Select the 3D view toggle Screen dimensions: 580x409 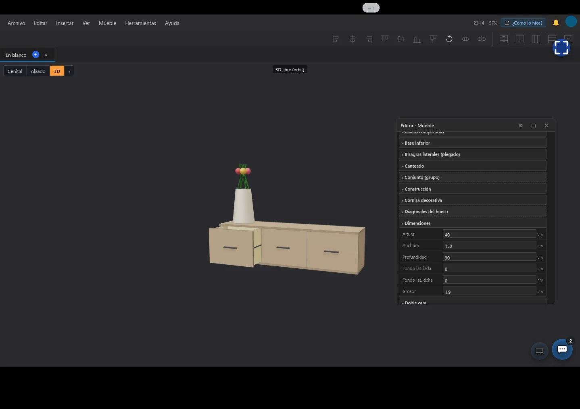(x=57, y=71)
